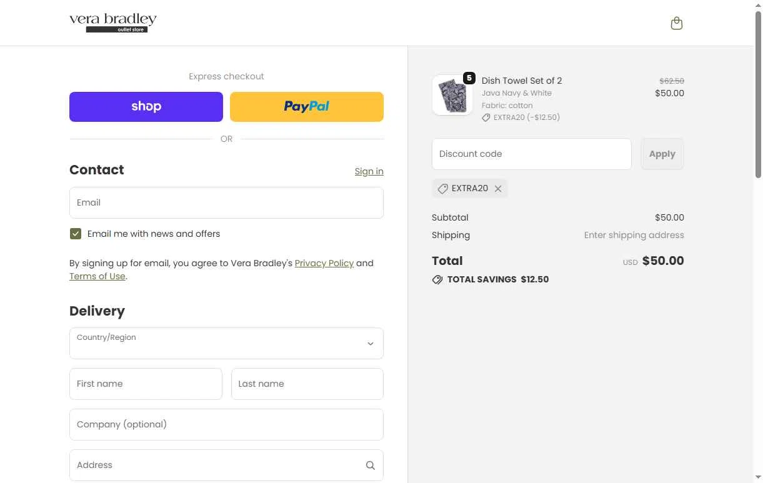Click the address field search magnifier icon

pyautogui.click(x=371, y=466)
